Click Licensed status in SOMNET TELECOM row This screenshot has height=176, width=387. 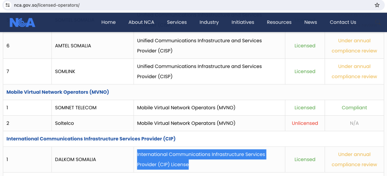coord(305,107)
